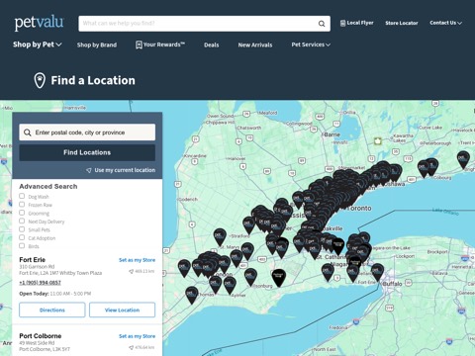This screenshot has width=475, height=356.
Task: Open New Arrivals
Action: coord(255,44)
